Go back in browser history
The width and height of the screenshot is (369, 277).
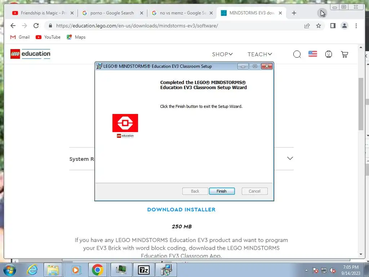coord(13,26)
